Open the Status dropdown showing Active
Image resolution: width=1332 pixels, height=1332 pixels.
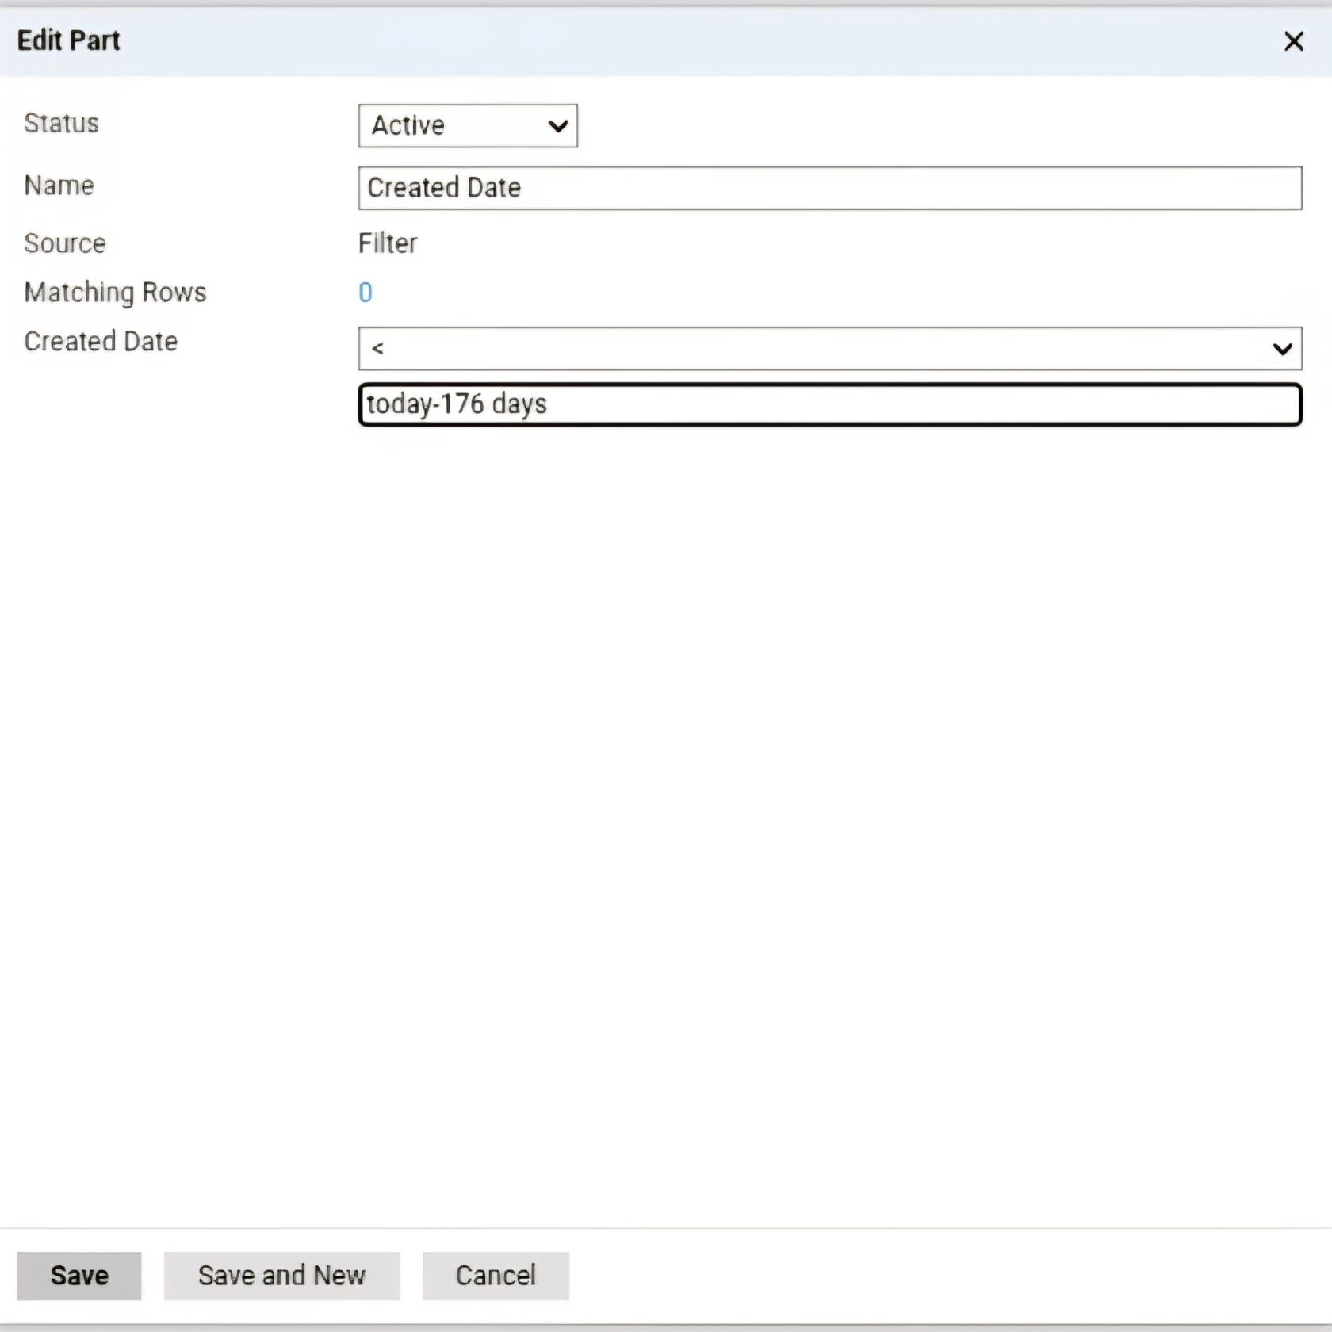(x=467, y=125)
